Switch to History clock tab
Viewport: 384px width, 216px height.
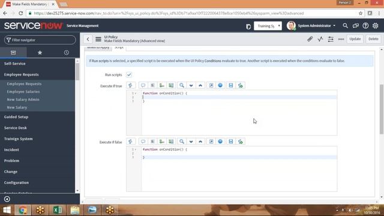pyautogui.click(x=67, y=52)
